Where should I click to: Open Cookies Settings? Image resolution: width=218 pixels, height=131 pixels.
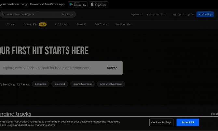tap(161, 123)
